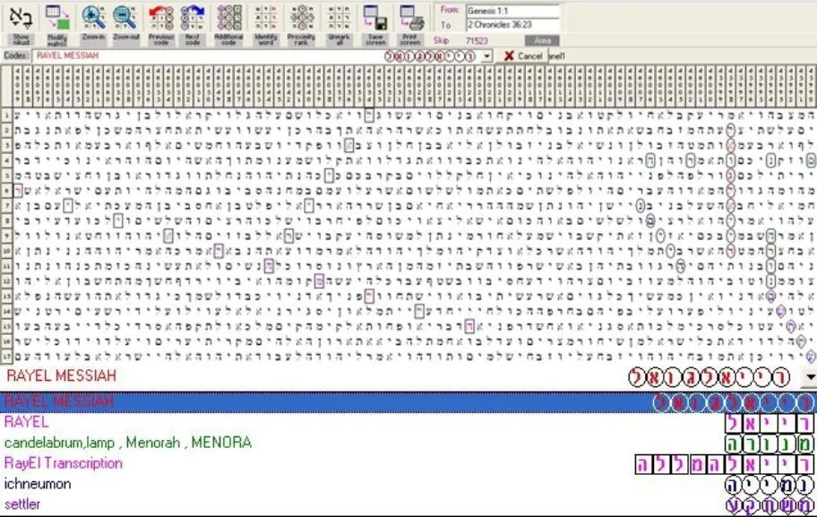Click the From field showing Genesis 1:1
This screenshot has width=817, height=517.
(512, 11)
